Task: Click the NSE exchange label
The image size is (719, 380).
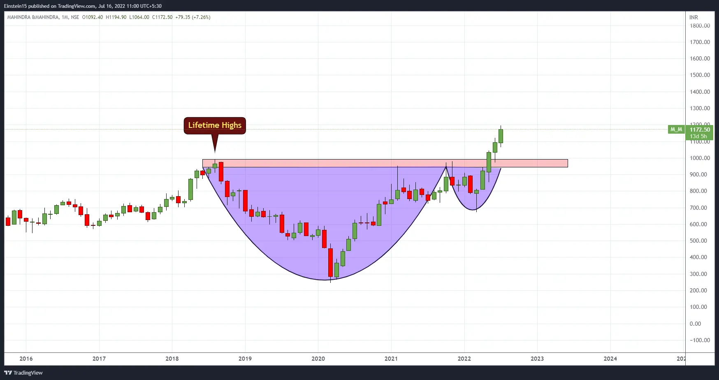Action: point(75,17)
